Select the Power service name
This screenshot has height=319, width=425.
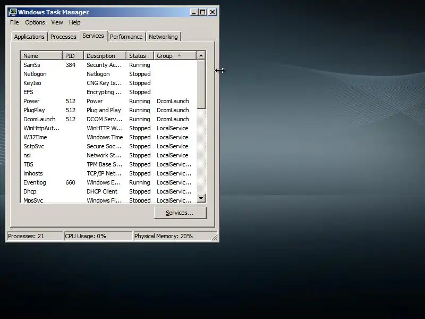[31, 101]
